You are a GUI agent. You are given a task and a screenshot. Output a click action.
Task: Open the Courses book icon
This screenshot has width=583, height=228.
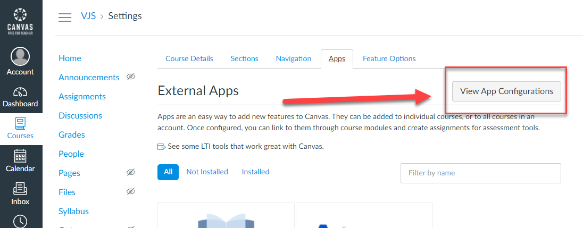[21, 124]
